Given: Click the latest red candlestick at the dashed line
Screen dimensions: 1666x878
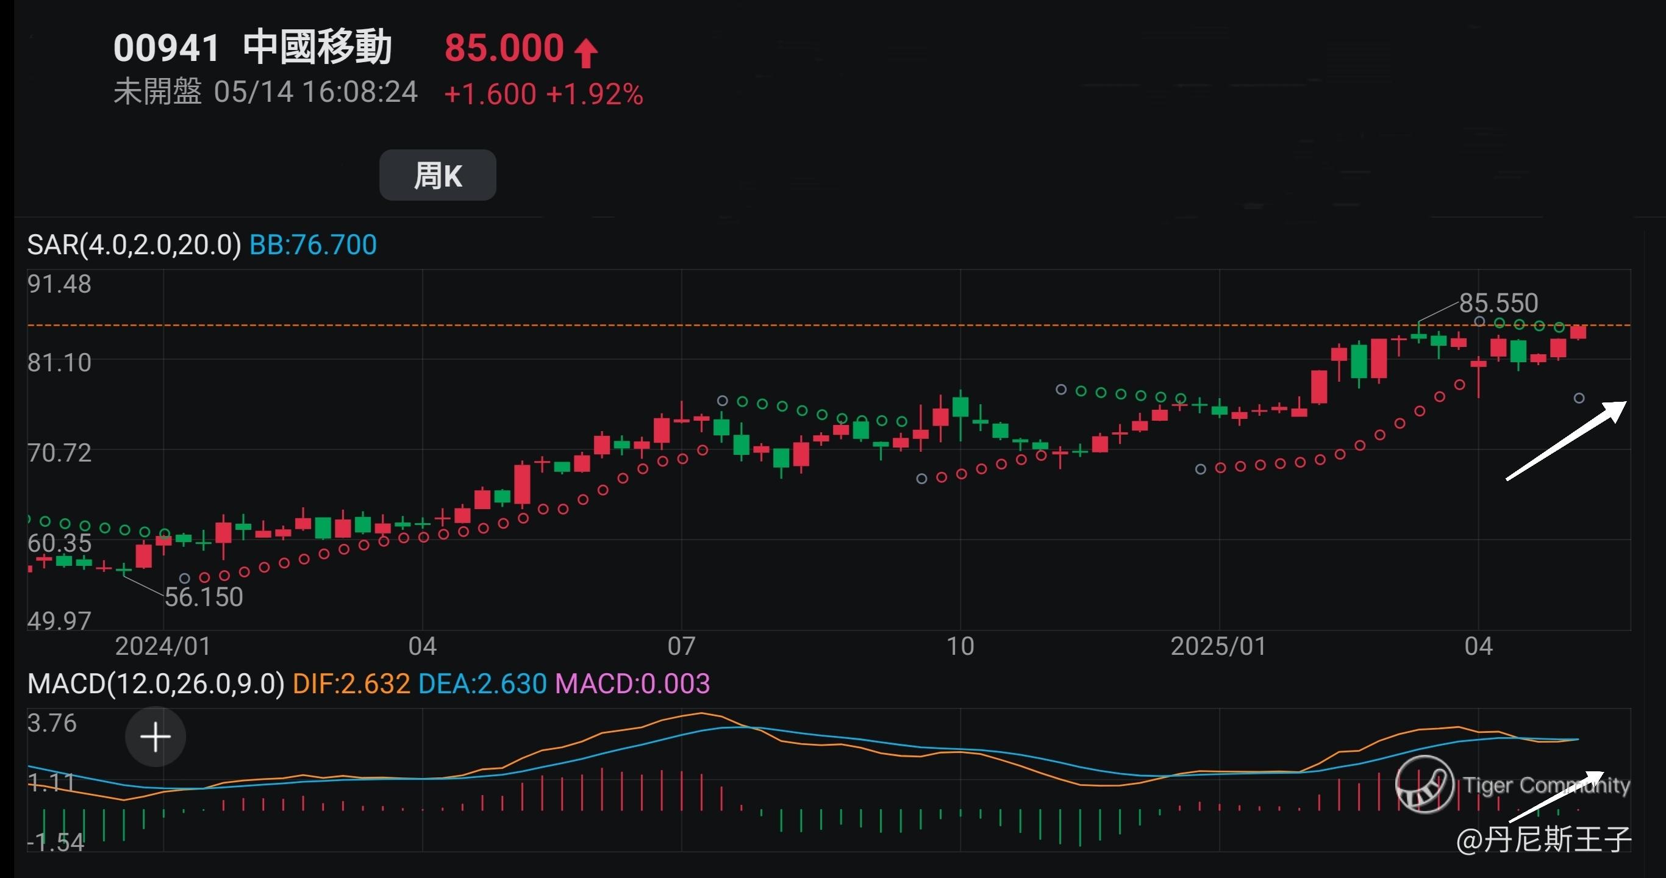Looking at the screenshot, I should click(x=1579, y=332).
